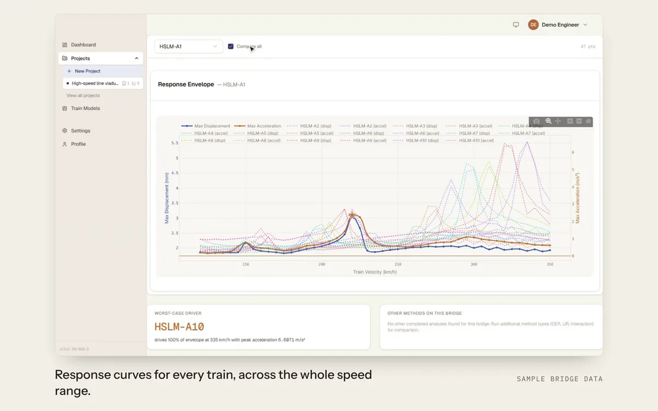Click the Max Acceleration (m/s²) axis title
The width and height of the screenshot is (658, 411).
coord(577,198)
